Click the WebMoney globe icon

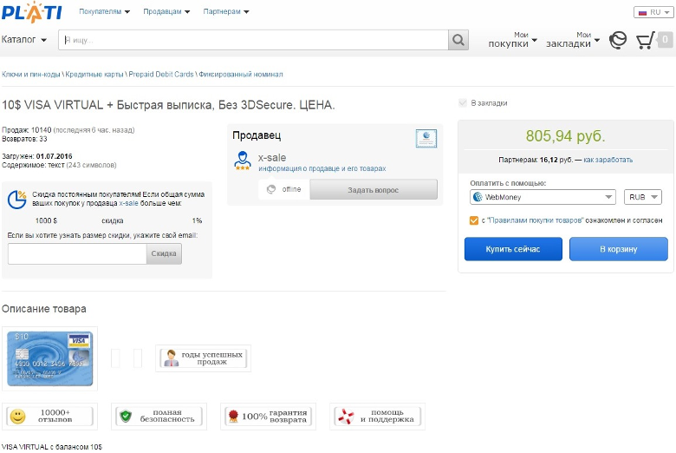(478, 197)
